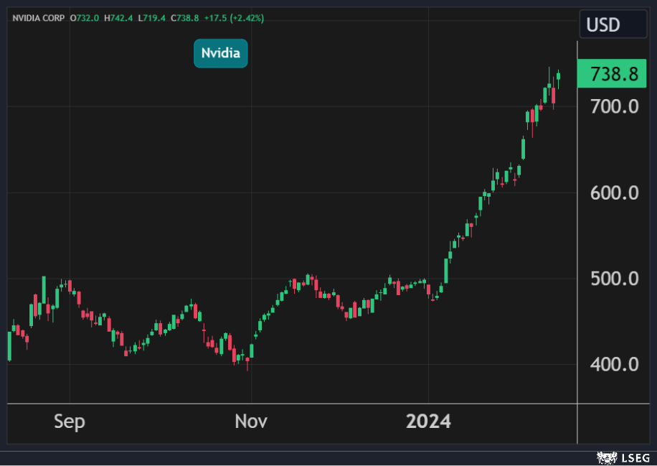Click the 600.0 price axis label
This screenshot has height=466, width=657.
click(x=614, y=193)
